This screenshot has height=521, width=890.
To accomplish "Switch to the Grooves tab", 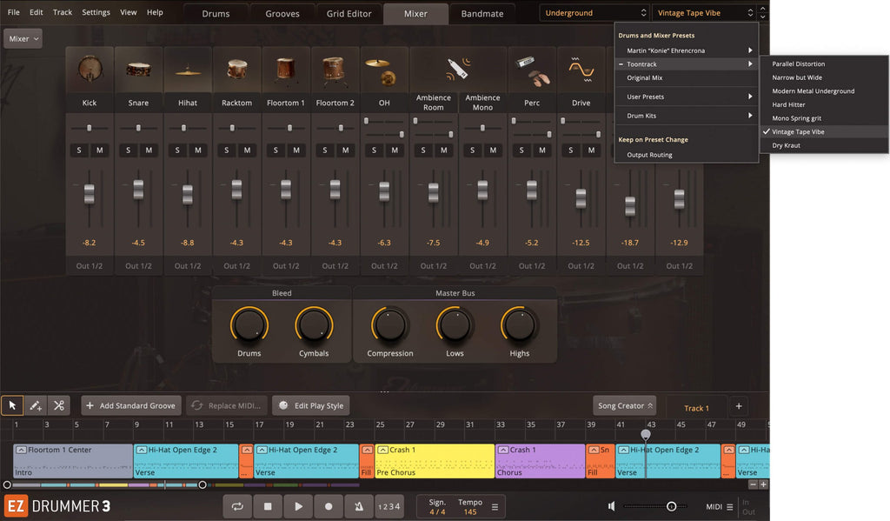I will (x=282, y=14).
